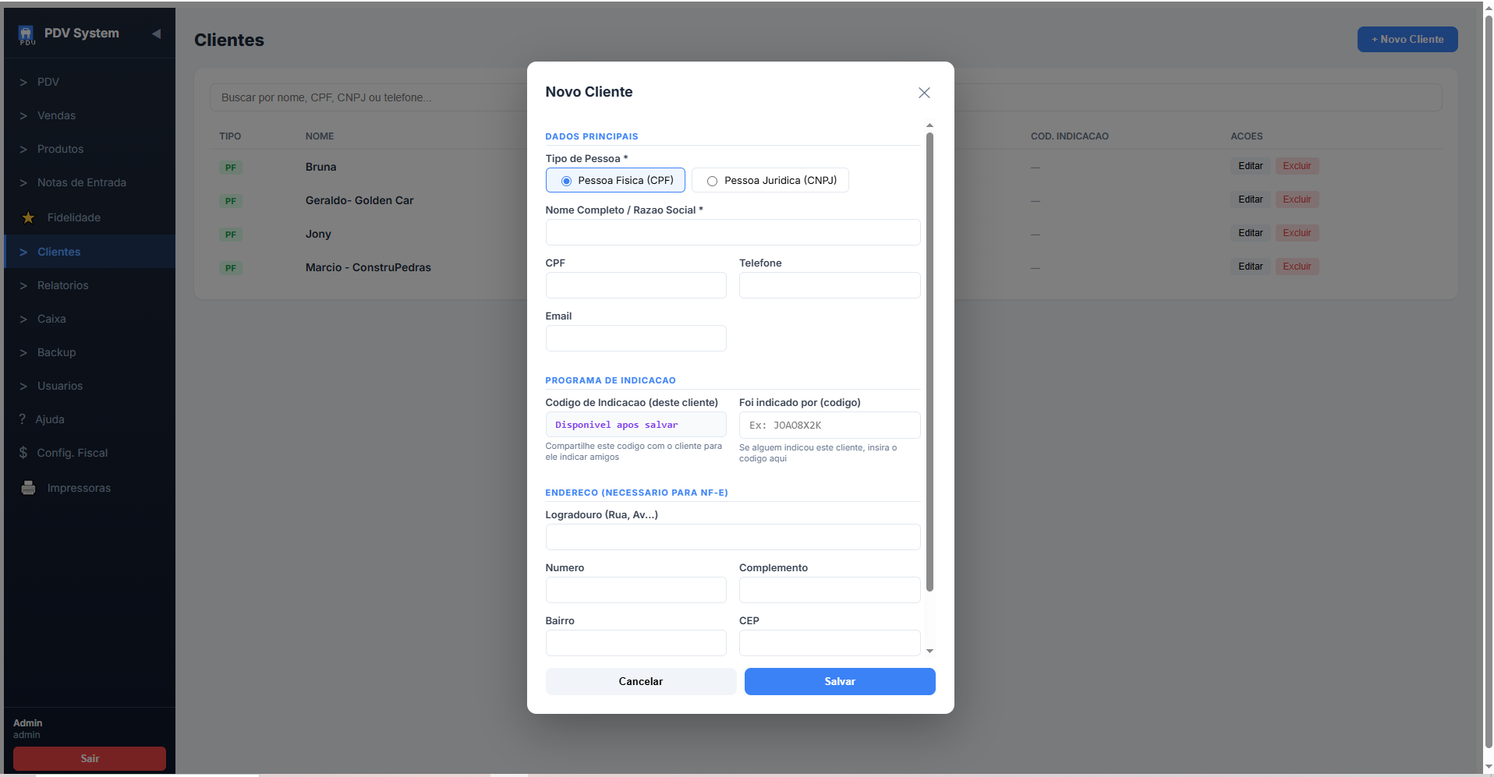
Task: Focus the CPF input field
Action: (x=635, y=285)
